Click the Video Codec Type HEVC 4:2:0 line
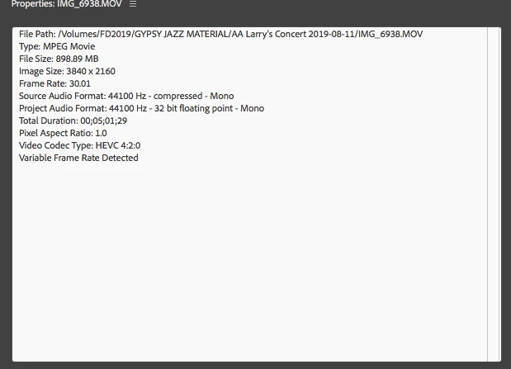The width and height of the screenshot is (511, 369). (x=80, y=145)
